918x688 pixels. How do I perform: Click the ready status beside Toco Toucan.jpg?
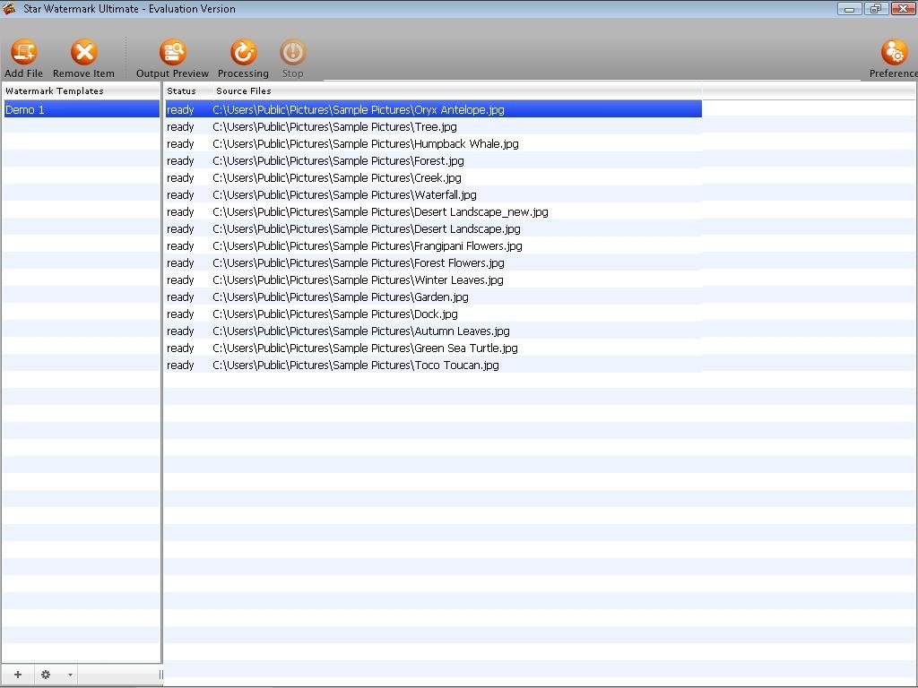point(180,365)
